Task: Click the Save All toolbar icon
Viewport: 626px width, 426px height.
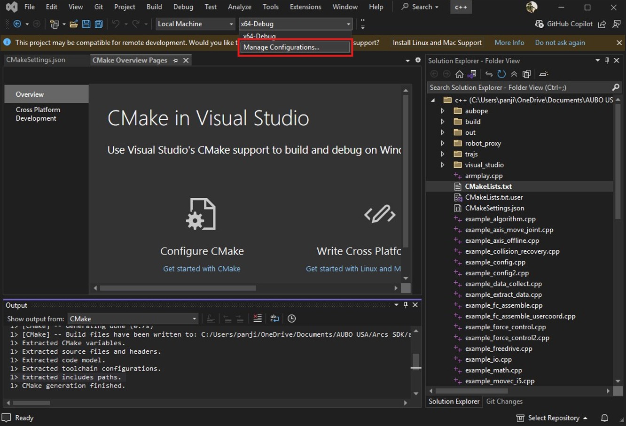Action: [99, 24]
